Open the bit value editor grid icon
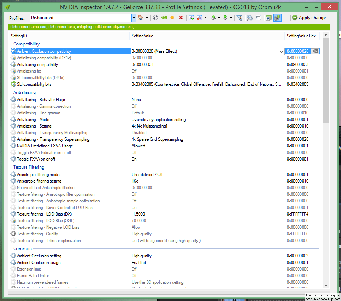Screen dimensions: 341x301 click(x=258, y=18)
